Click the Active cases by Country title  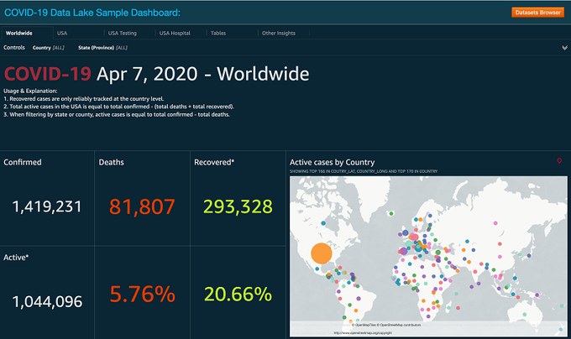(x=333, y=162)
